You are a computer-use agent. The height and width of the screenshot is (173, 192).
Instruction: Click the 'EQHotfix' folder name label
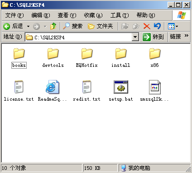tap(87, 65)
